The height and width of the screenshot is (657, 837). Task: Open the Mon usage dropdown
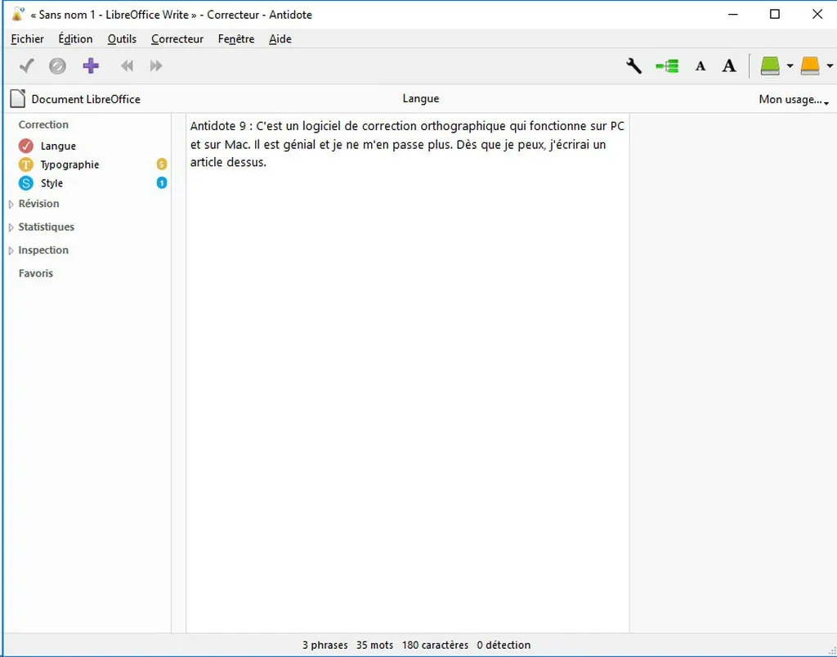[793, 100]
